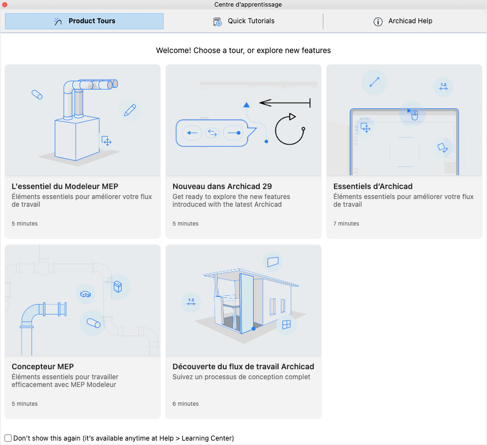Click the Essentiels d'Archicad title
This screenshot has width=487, height=445.
373,186
